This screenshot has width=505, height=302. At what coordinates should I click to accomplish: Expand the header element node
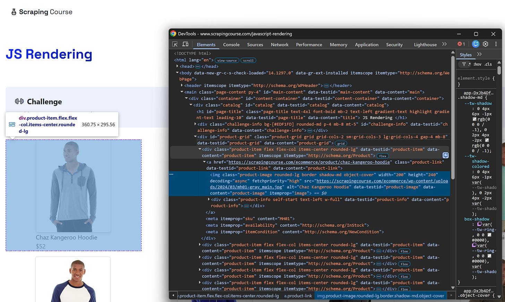[x=182, y=85]
